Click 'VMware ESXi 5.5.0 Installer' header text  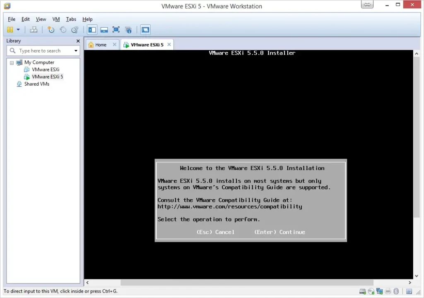click(252, 53)
